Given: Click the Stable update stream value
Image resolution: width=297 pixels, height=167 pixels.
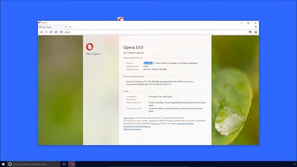Looking at the screenshot, I should coord(146,66).
